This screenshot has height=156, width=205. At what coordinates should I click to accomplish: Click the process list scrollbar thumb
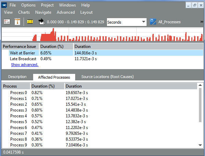click(200, 105)
